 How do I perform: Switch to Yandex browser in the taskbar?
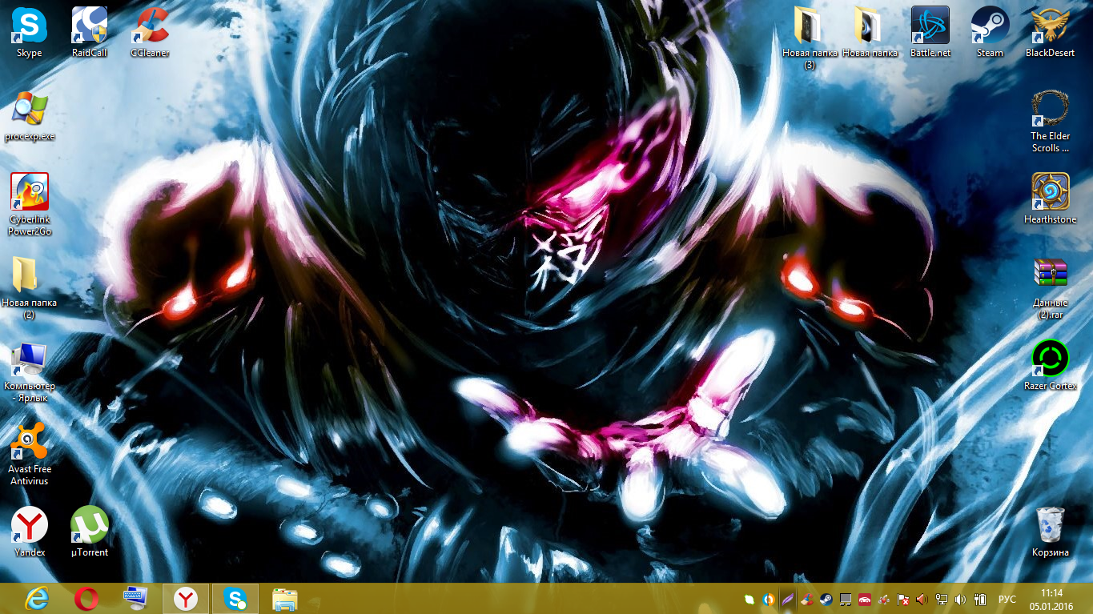pos(186,599)
